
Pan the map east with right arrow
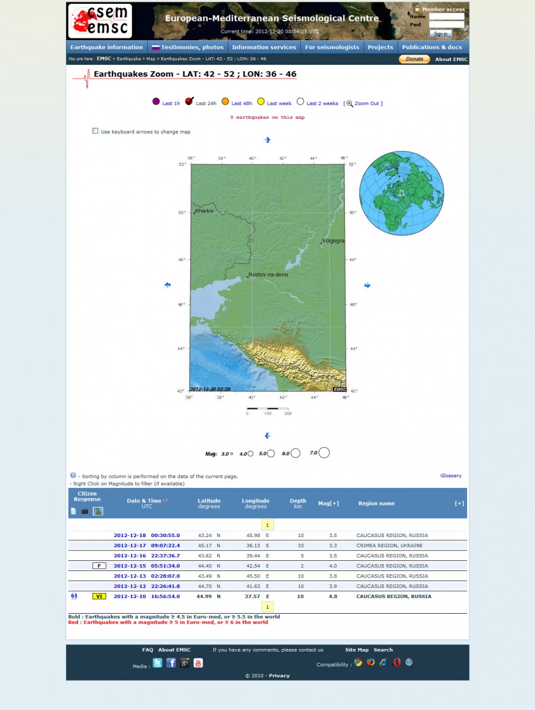368,286
